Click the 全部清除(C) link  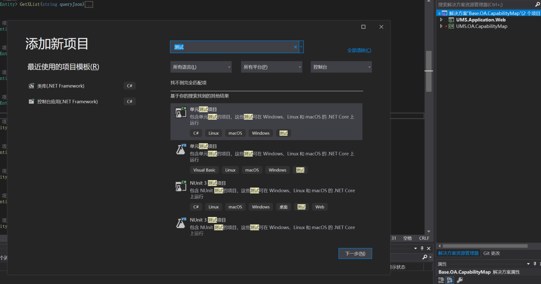pos(359,50)
